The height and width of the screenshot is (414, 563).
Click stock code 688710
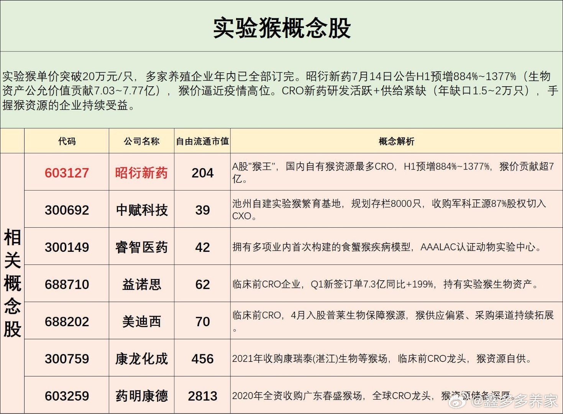tap(67, 284)
